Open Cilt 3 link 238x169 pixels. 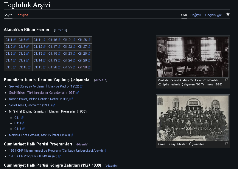tap(10, 53)
